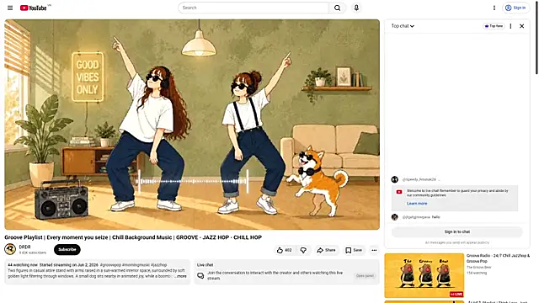Dislike the video with thumbs down

click(303, 250)
